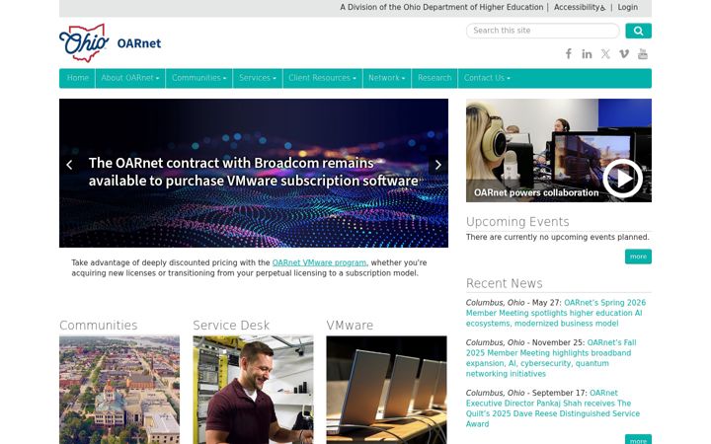Screen dimensions: 711x444
Task: Open the X (Twitter) social icon
Action: [x=605, y=54]
